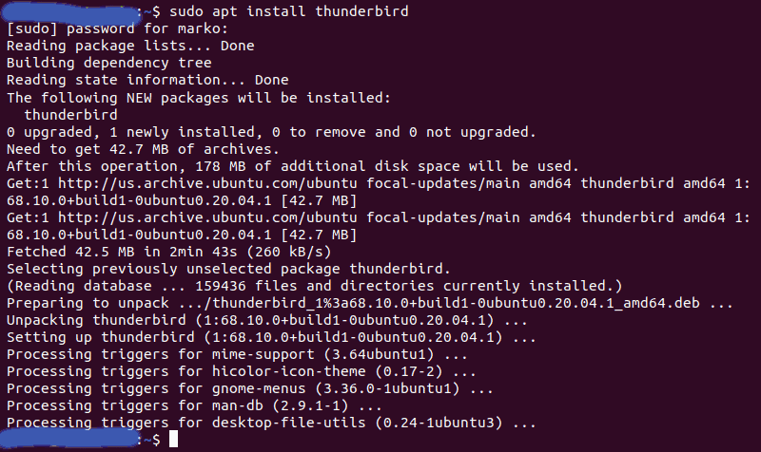This screenshot has width=761, height=452.
Task: Click the 'Preparing to unpack' .deb filename line
Action: point(369,303)
